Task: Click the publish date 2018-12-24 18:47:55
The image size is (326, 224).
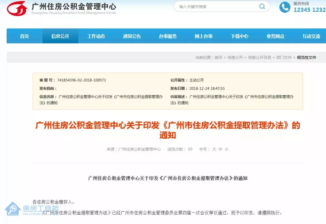Action: click(x=207, y=89)
